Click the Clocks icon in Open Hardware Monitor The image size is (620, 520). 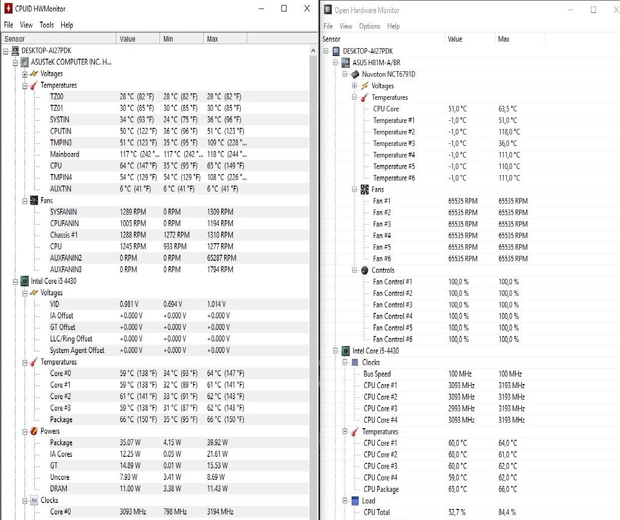[x=355, y=363]
